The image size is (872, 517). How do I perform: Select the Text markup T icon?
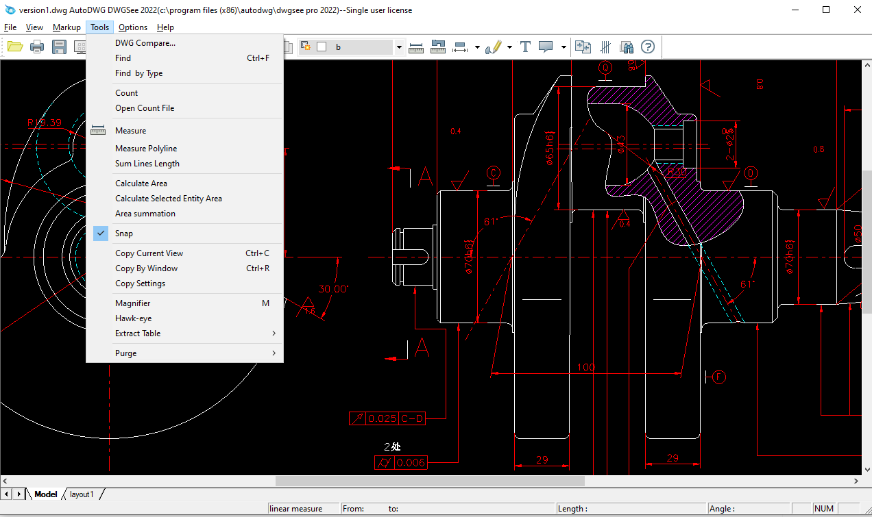click(x=525, y=47)
